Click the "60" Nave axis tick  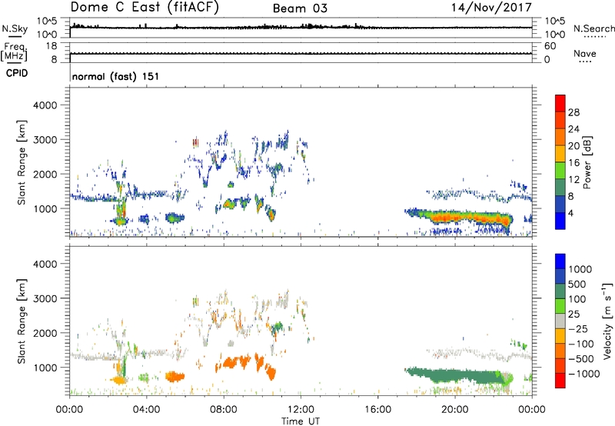point(550,46)
